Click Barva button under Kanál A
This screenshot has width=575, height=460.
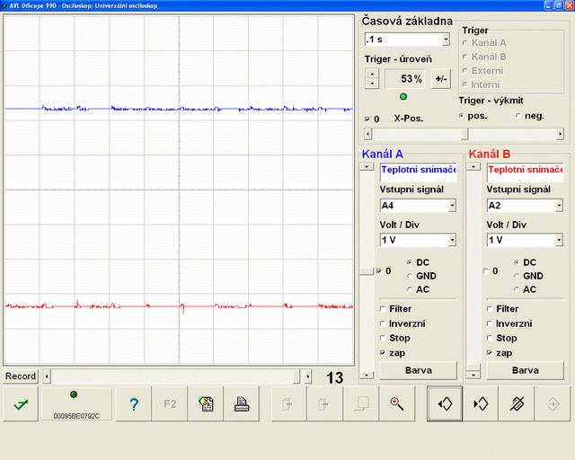(418, 370)
